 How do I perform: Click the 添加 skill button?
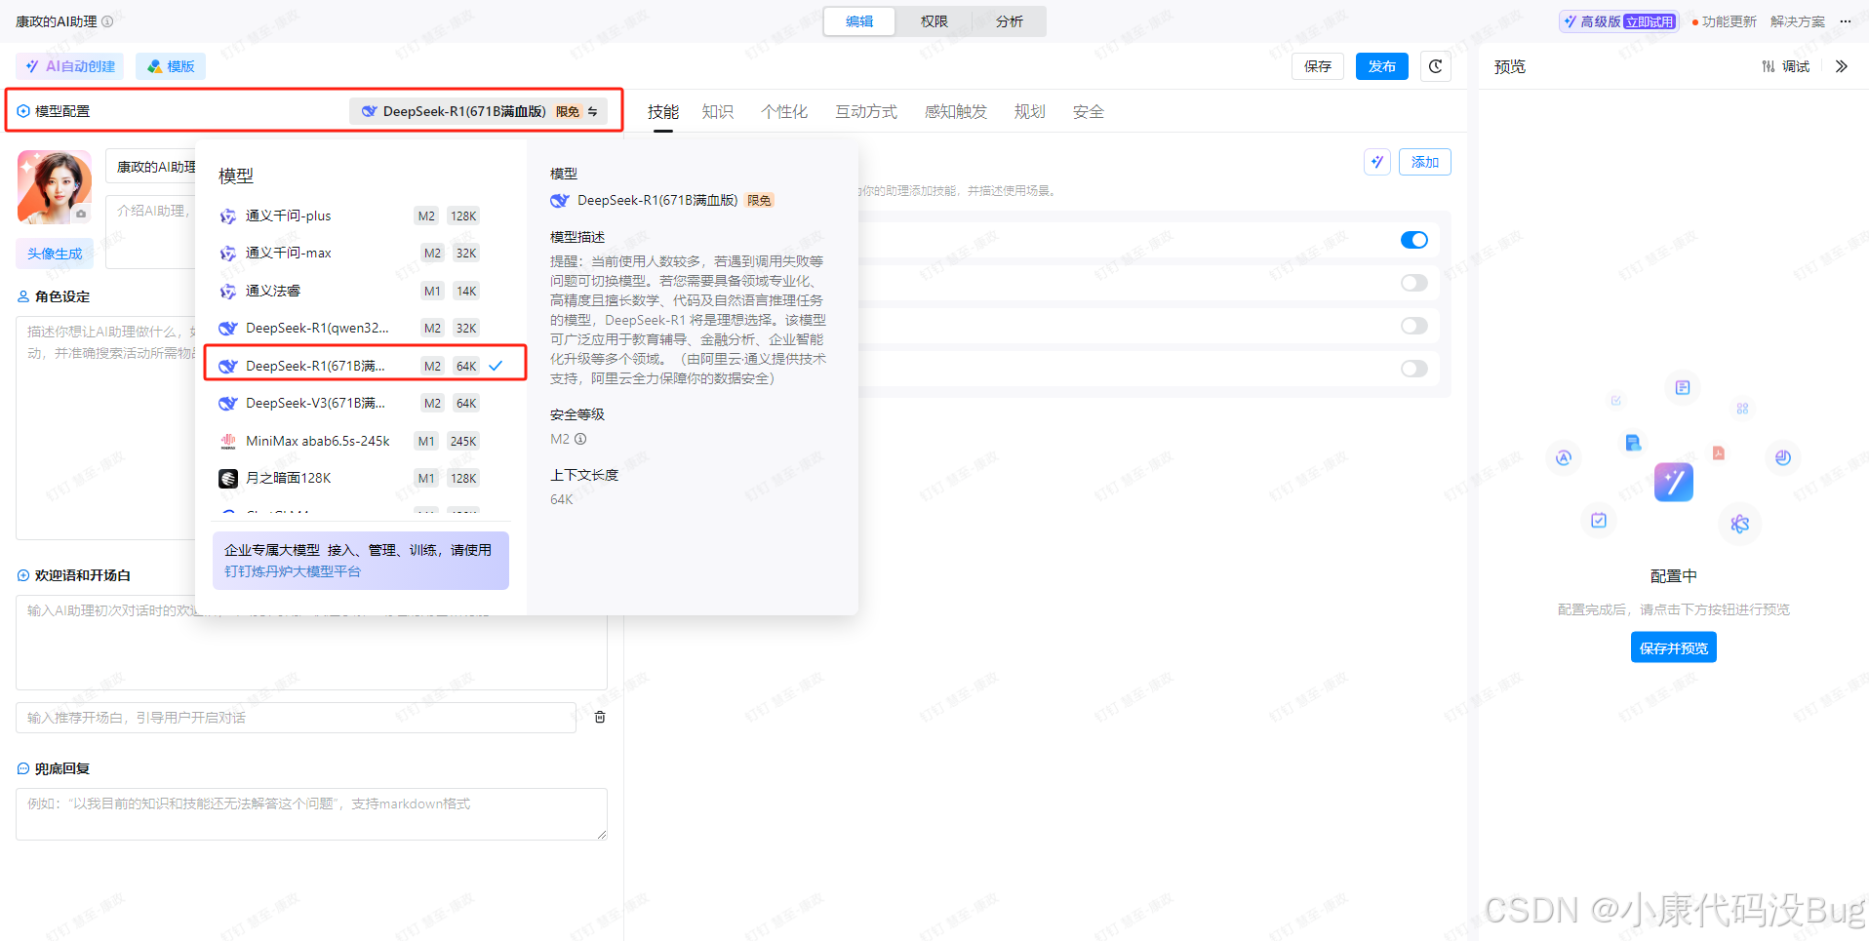pos(1424,162)
